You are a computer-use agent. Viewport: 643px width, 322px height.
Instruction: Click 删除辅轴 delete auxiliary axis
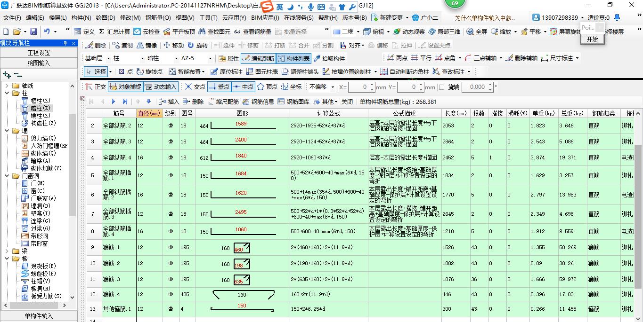pos(521,58)
